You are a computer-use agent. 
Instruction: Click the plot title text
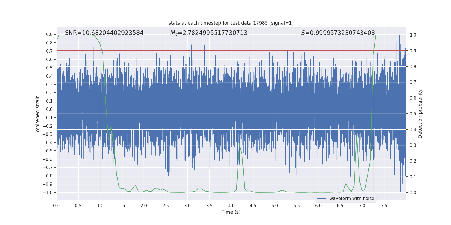click(231, 23)
